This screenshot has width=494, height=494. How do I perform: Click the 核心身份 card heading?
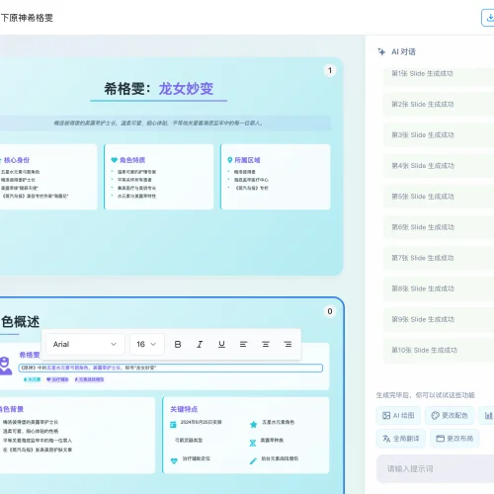pos(17,160)
